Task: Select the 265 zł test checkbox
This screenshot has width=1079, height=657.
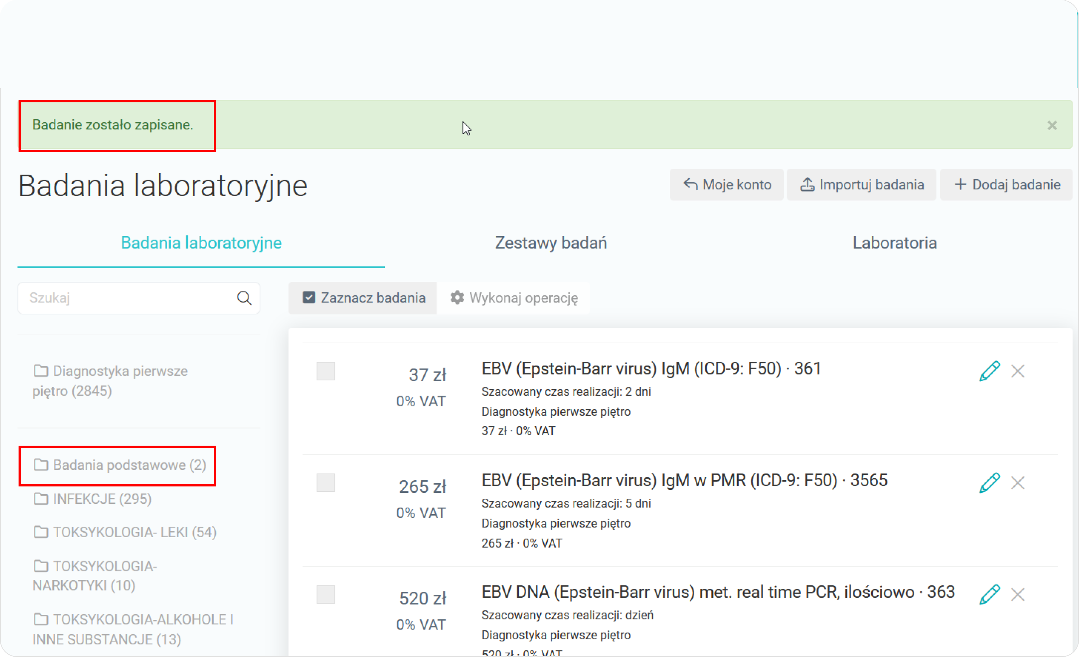Action: [325, 483]
